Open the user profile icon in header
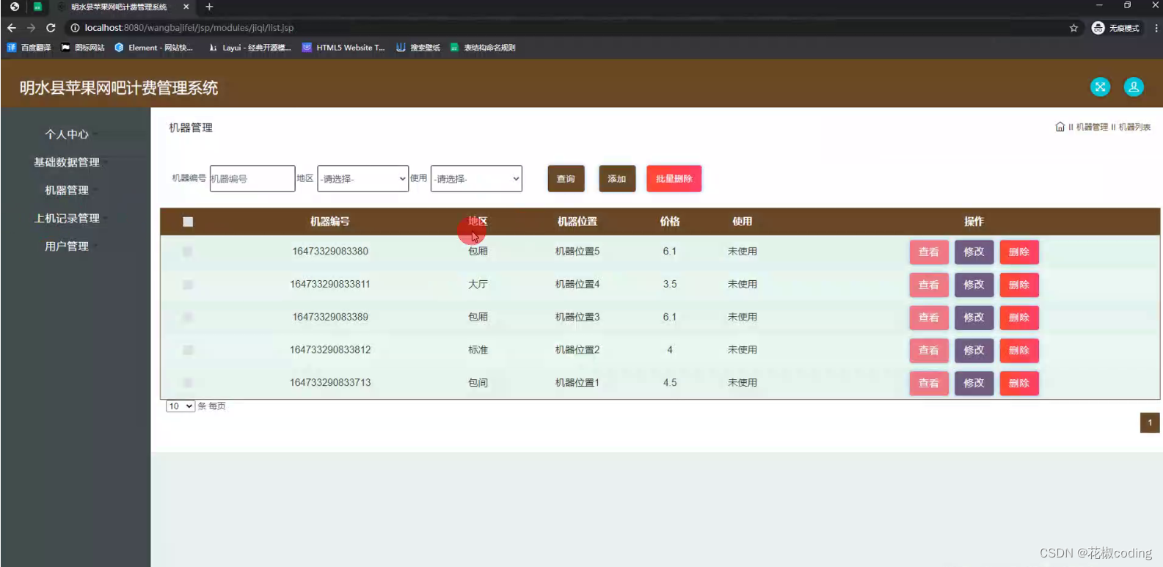 1134,87
